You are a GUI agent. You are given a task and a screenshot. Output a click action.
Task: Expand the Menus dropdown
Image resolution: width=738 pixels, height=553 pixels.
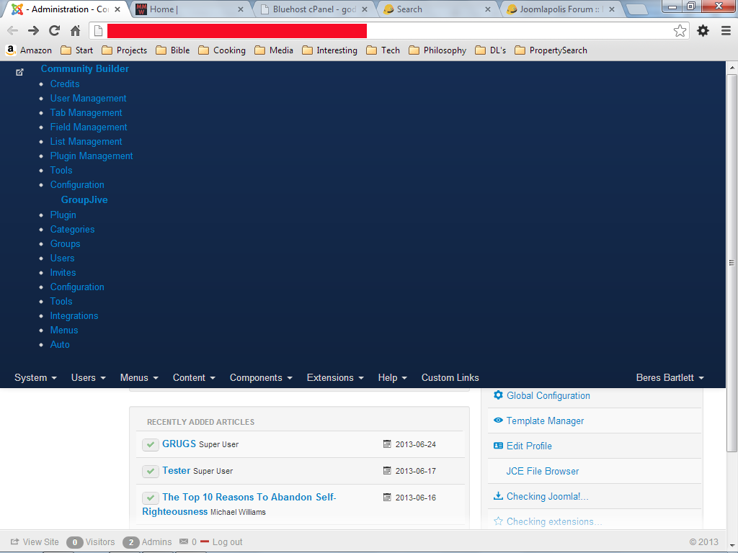click(139, 377)
